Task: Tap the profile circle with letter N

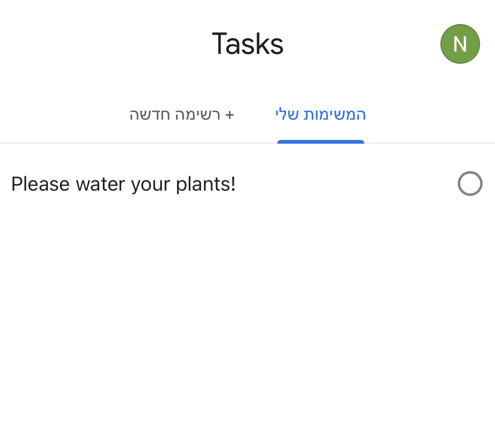Action: [460, 44]
